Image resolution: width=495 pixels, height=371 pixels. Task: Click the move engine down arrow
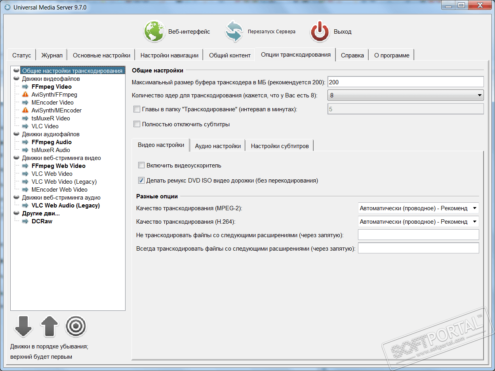(x=23, y=326)
